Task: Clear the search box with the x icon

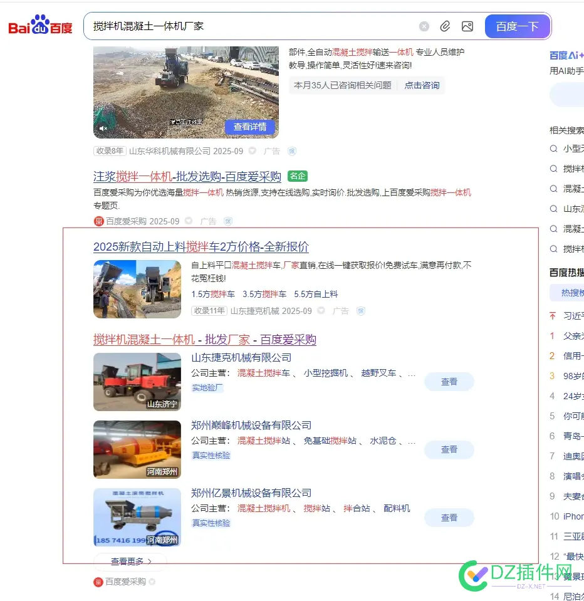Action: tap(424, 26)
